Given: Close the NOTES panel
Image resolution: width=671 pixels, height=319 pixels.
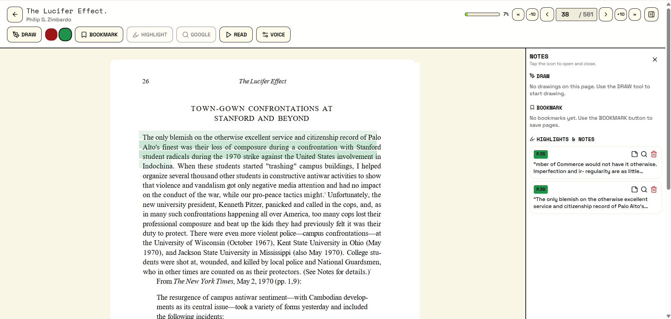Looking at the screenshot, I should tap(655, 60).
